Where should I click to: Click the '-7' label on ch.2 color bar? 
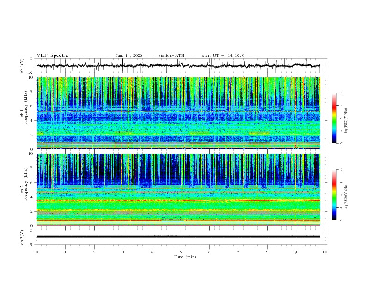(x=341, y=220)
